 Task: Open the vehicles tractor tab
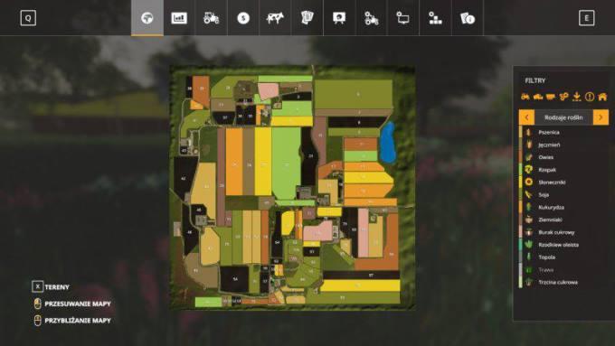[211, 18]
